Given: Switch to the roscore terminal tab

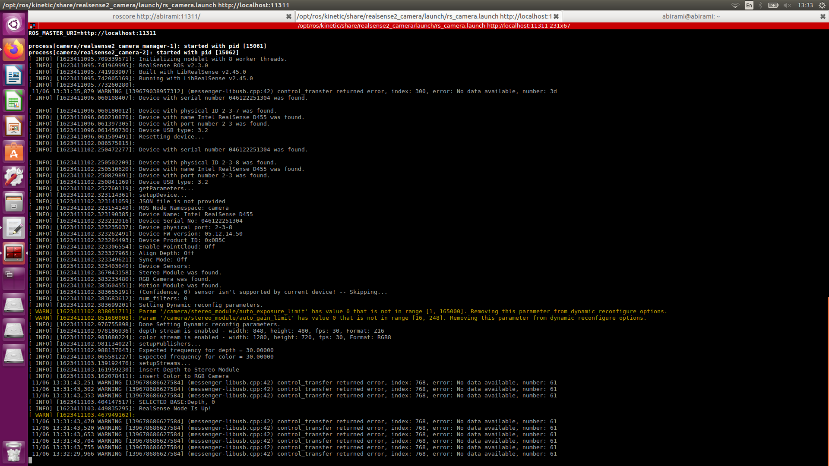Looking at the screenshot, I should click(156, 16).
